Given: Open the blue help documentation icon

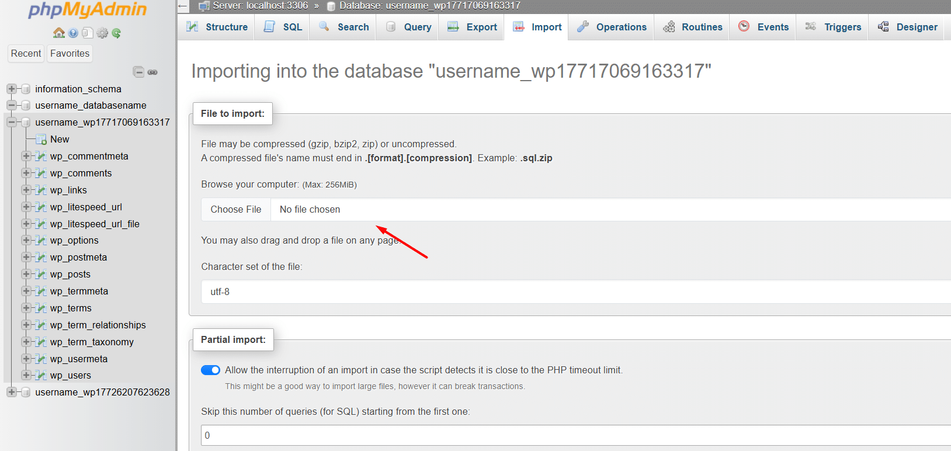Looking at the screenshot, I should coord(73,33).
